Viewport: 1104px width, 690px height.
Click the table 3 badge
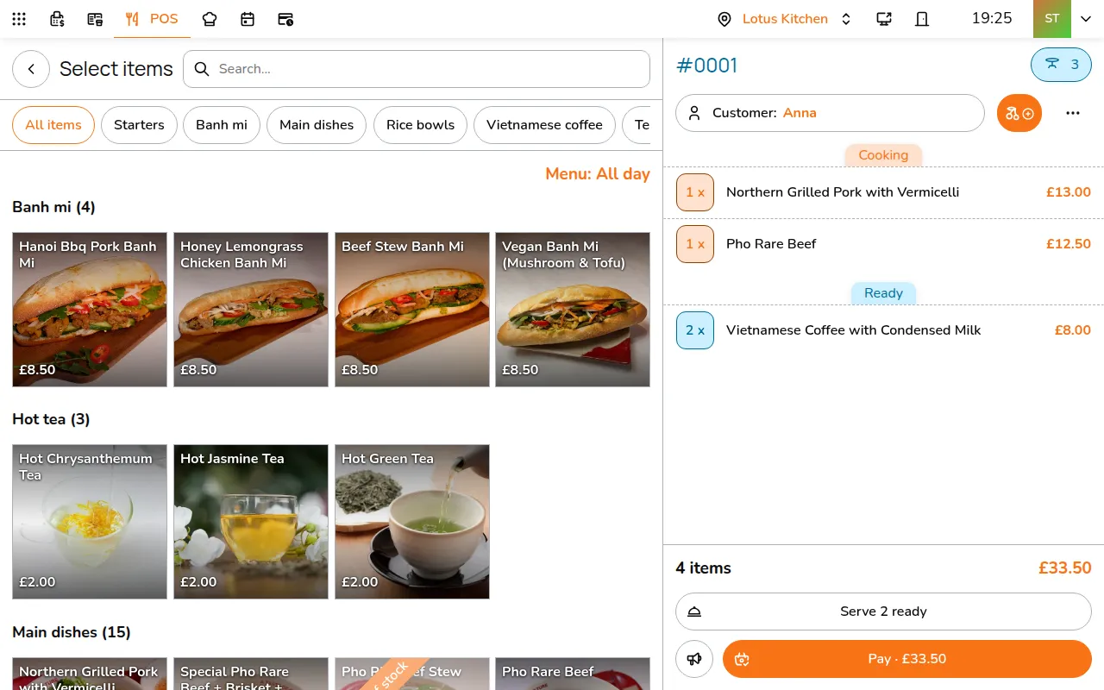tap(1061, 65)
